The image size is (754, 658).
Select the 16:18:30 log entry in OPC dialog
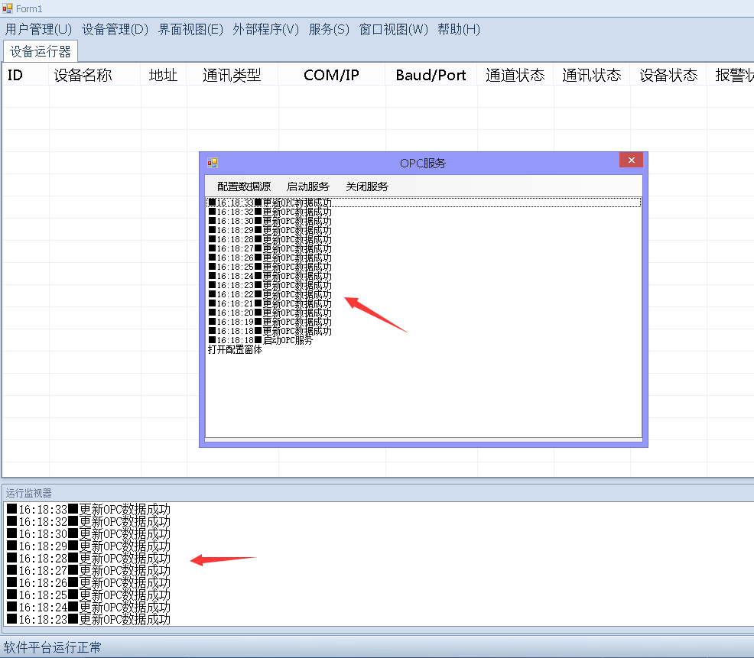(x=424, y=221)
